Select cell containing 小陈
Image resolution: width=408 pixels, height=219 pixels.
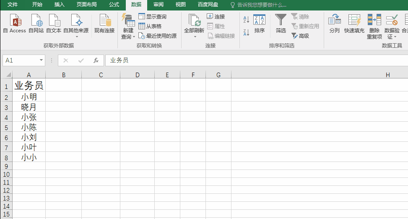[x=29, y=127]
